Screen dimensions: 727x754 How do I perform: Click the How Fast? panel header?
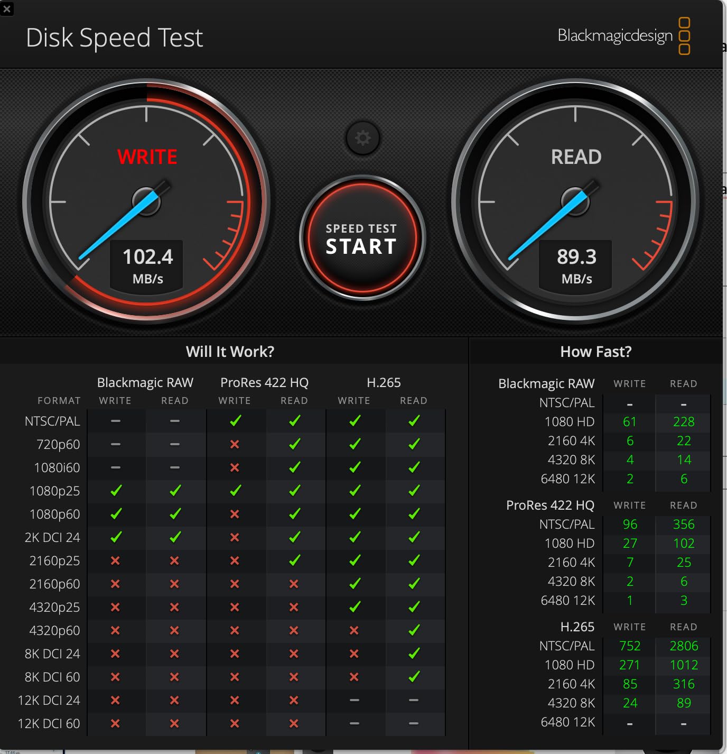point(596,352)
